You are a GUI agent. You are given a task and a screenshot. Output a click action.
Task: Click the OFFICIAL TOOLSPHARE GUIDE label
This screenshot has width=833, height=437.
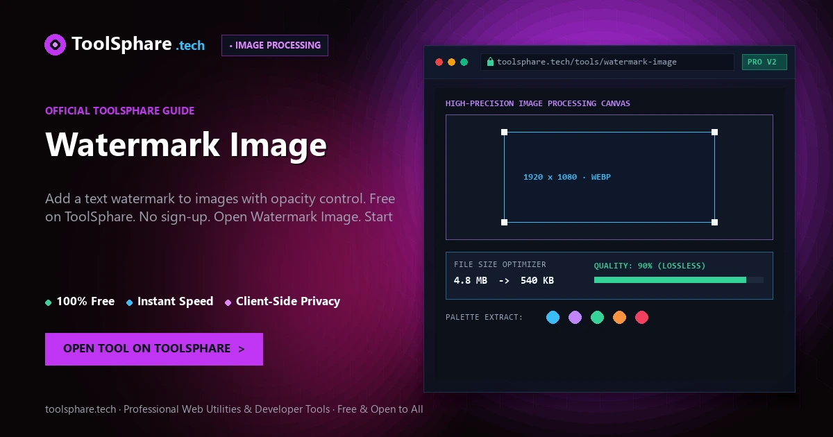pyautogui.click(x=120, y=110)
